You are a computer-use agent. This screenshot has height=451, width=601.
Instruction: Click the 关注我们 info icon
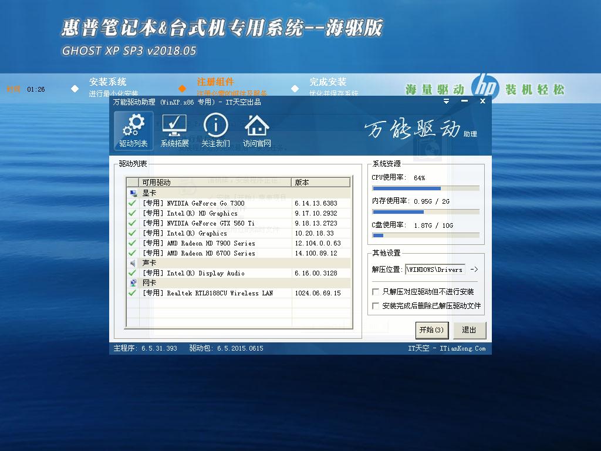click(216, 125)
